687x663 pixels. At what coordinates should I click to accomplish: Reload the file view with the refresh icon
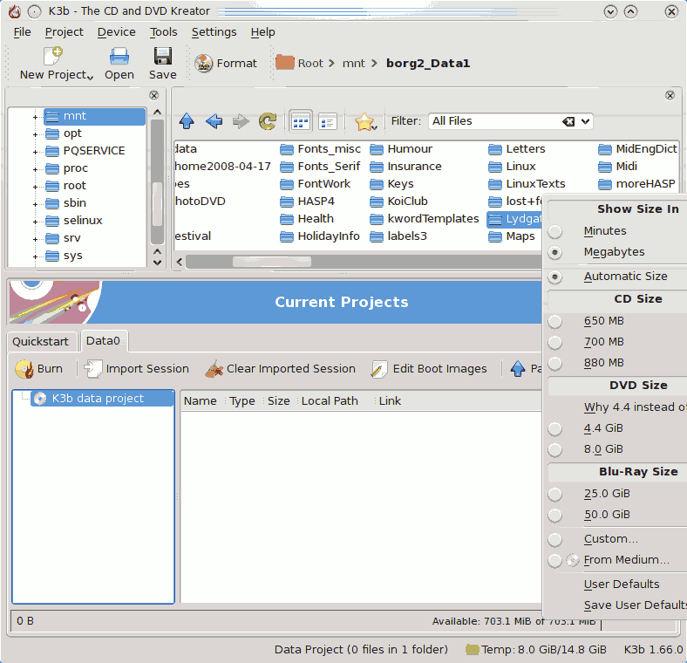268,121
